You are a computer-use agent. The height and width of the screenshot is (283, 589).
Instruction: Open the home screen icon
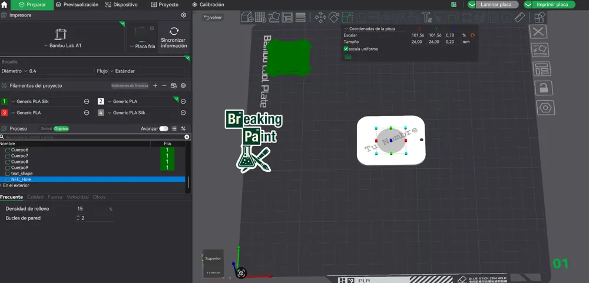click(x=5, y=5)
